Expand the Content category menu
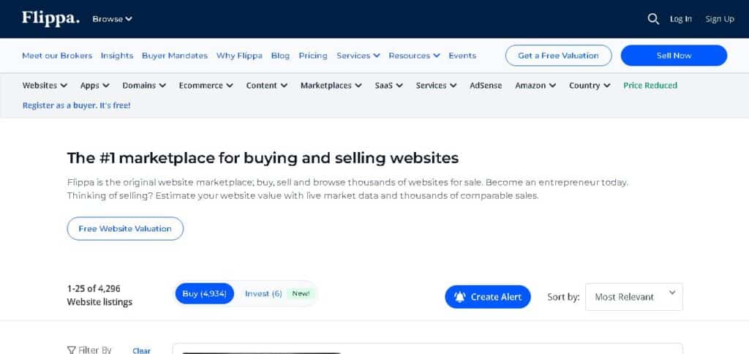 tap(267, 86)
